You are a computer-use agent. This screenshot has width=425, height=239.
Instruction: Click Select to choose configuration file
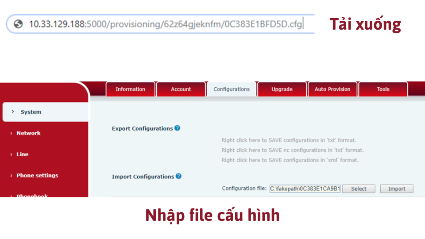[359, 189]
